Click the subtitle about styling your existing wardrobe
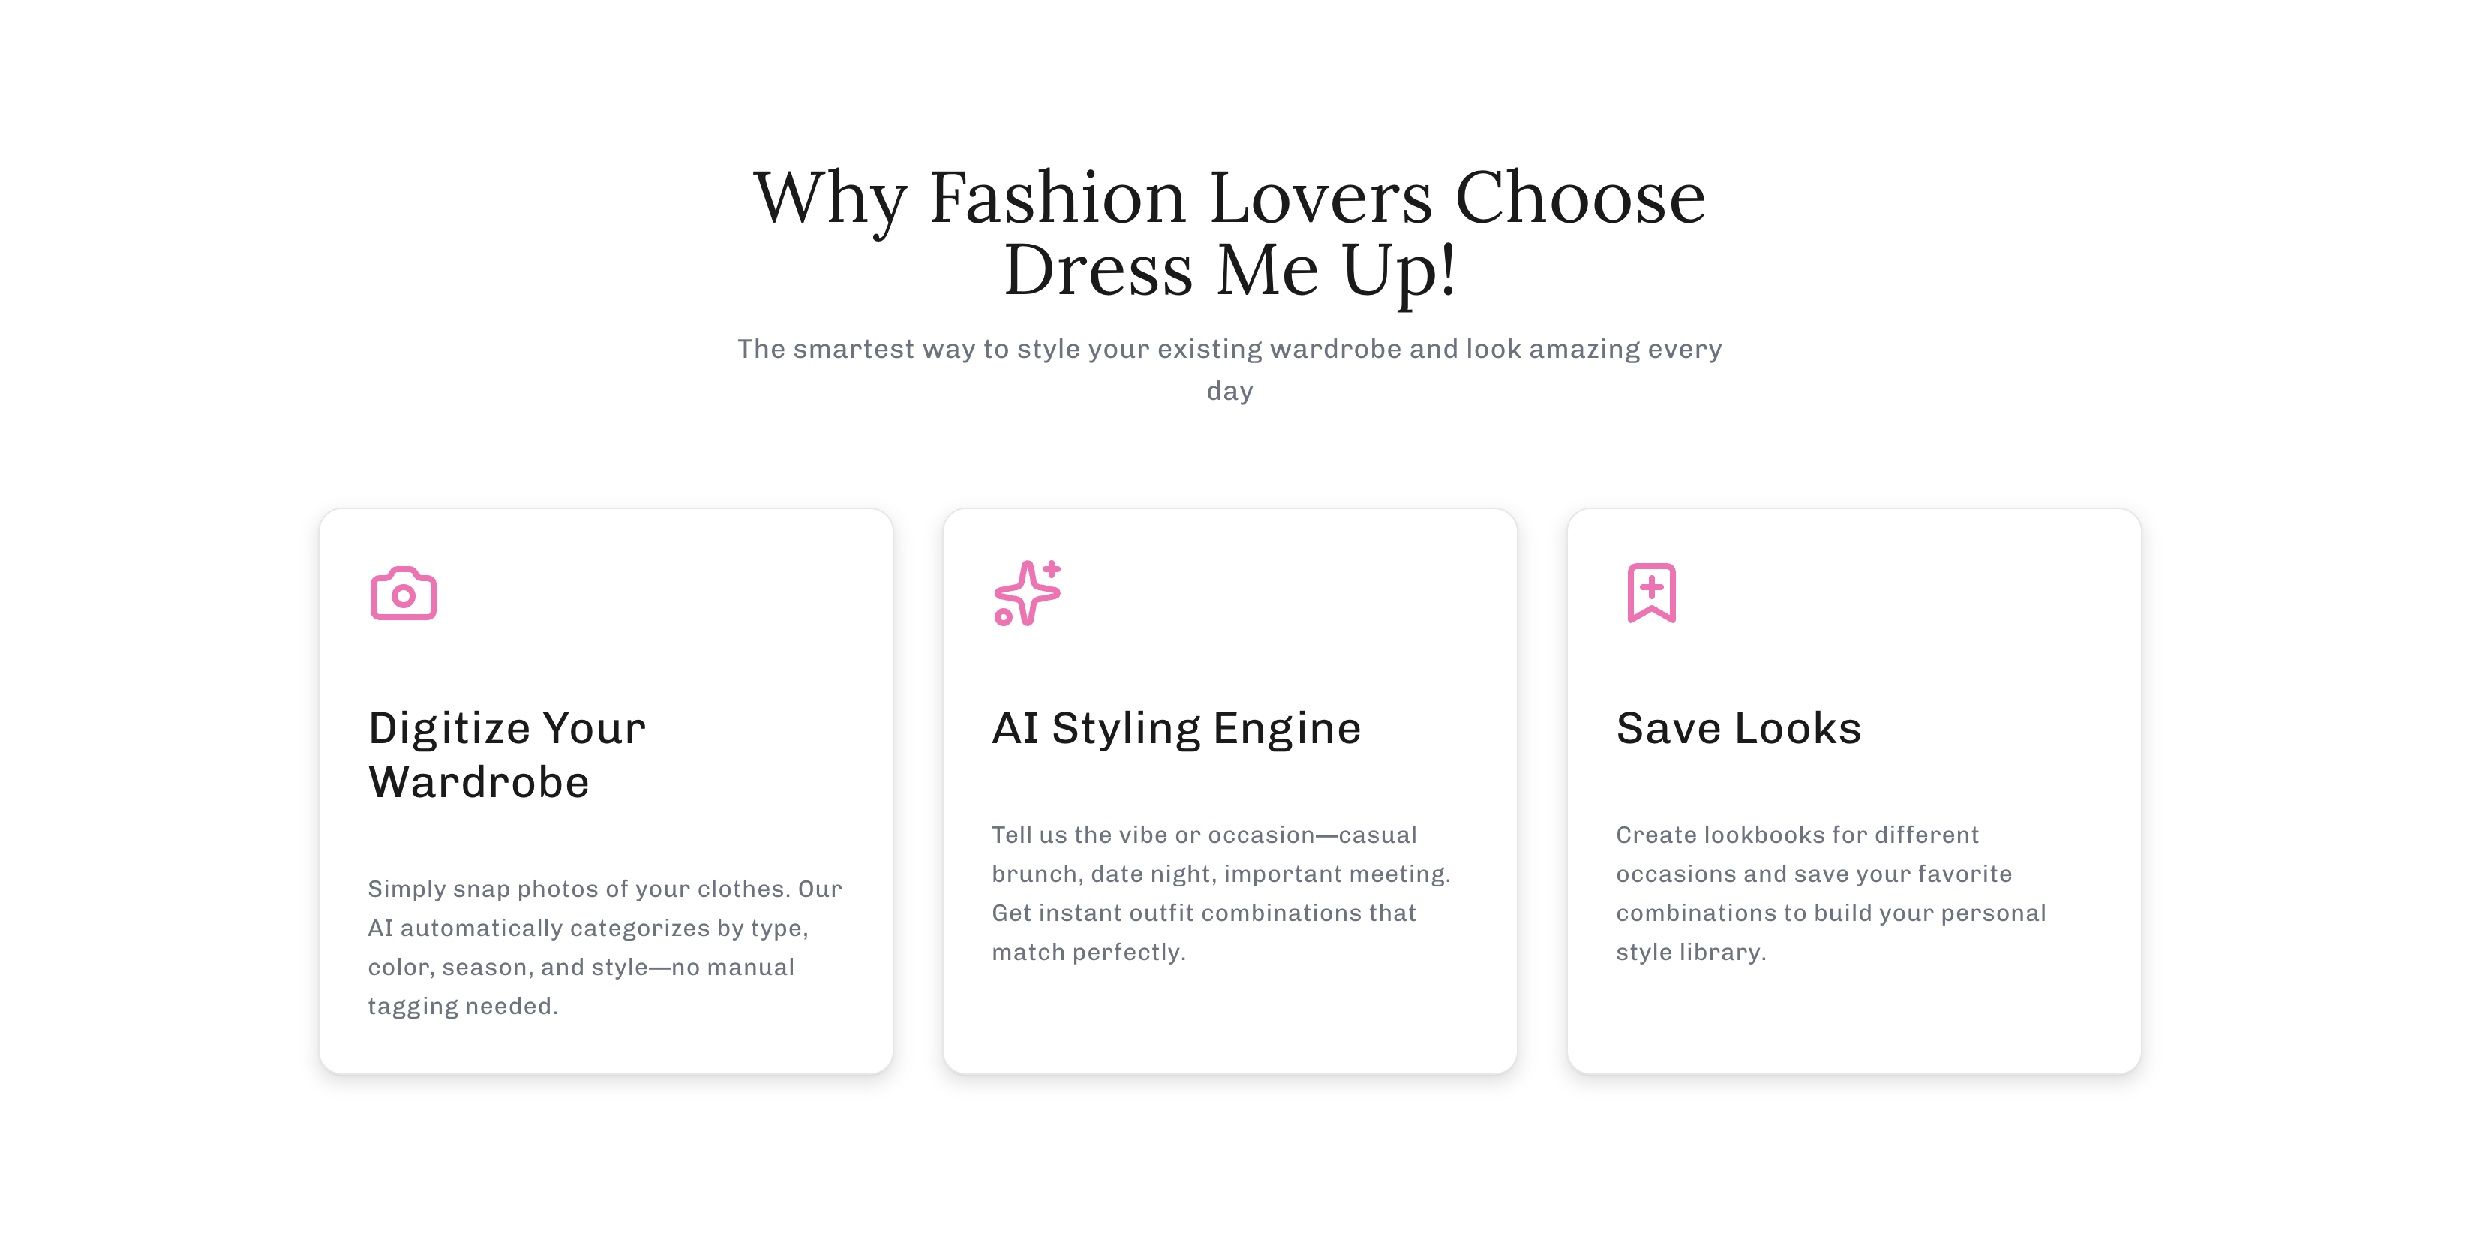This screenshot has width=2474, height=1233. pos(1231,369)
